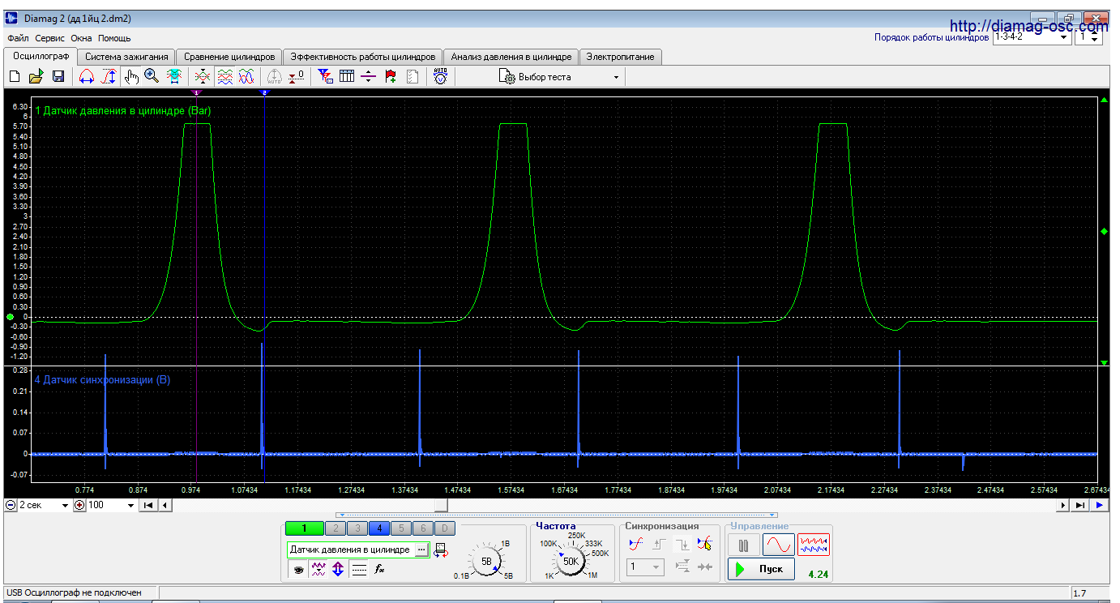The image size is (1120, 603).
Task: Toggle channel 6 button
Action: tap(422, 528)
